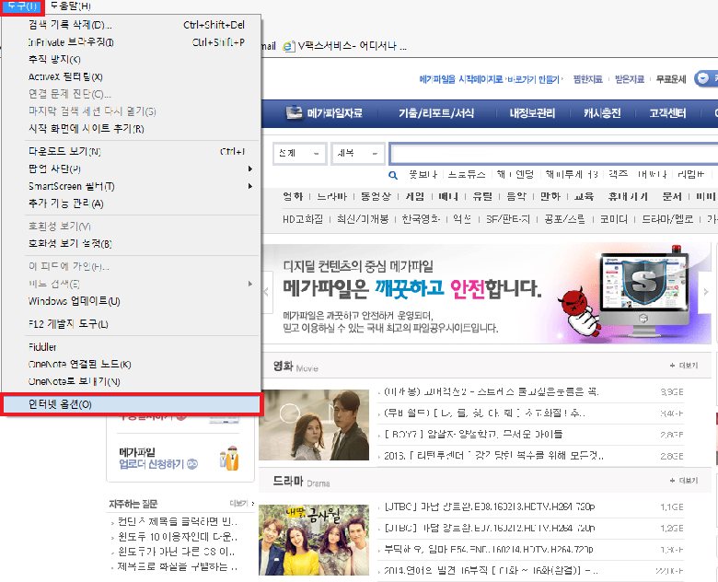Click 업로더 신청하기 link
Image resolution: width=718 pixels, height=582 pixels.
(x=158, y=464)
